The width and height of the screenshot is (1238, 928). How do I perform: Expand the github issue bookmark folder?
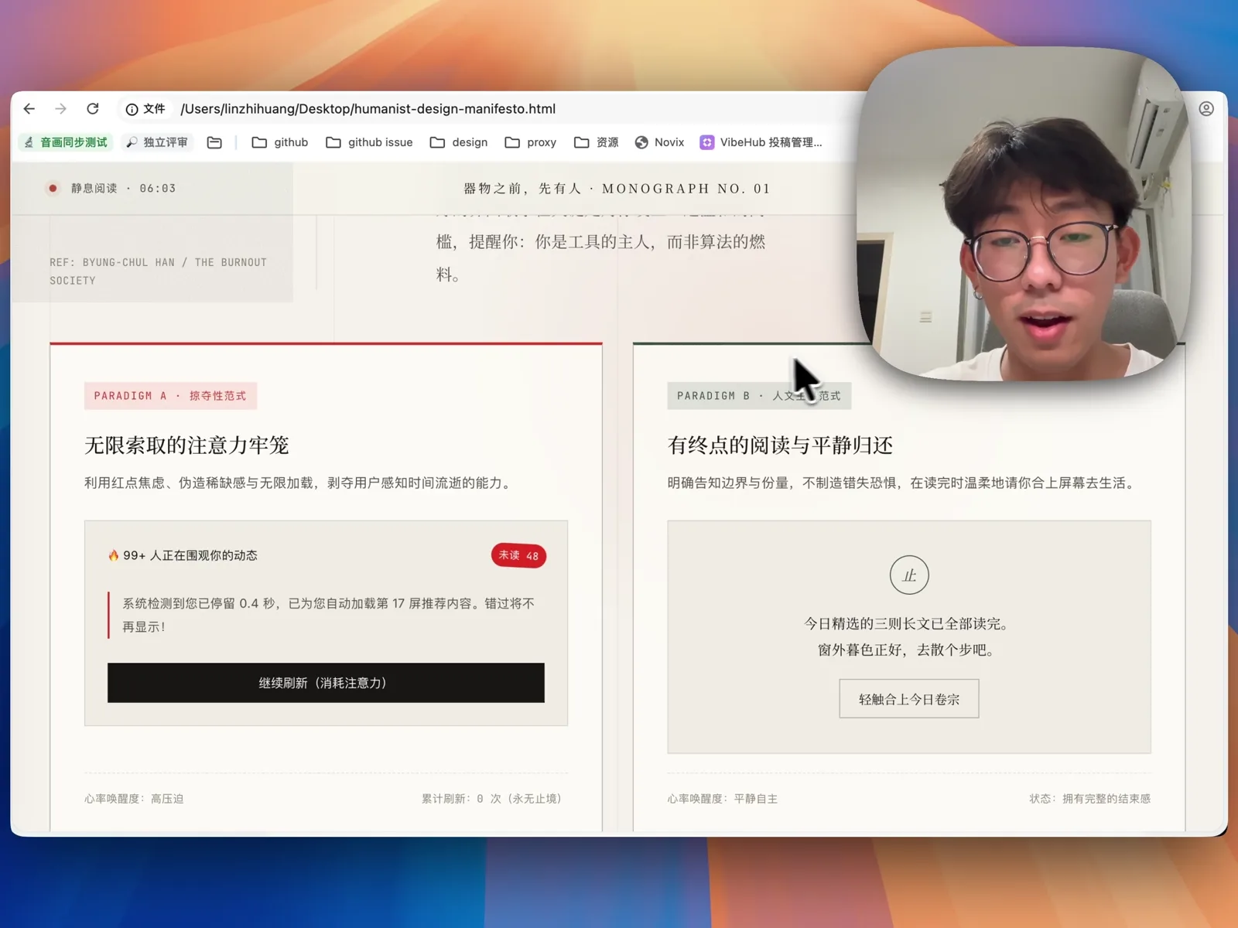(369, 142)
